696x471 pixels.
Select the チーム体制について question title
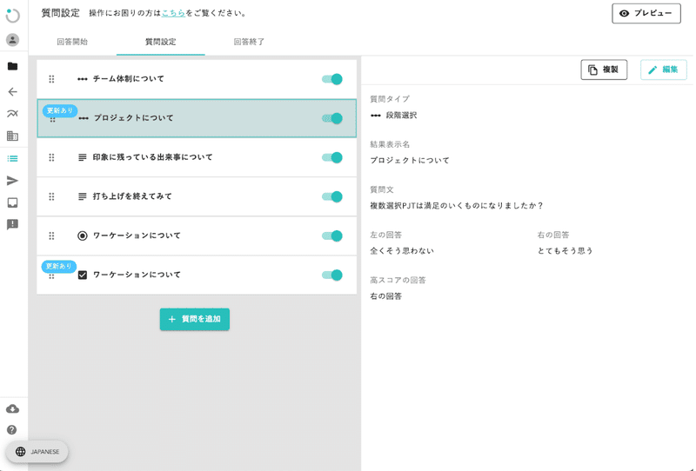click(128, 79)
